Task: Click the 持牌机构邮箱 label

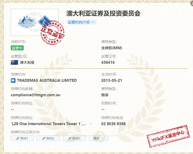Action: click(22, 89)
